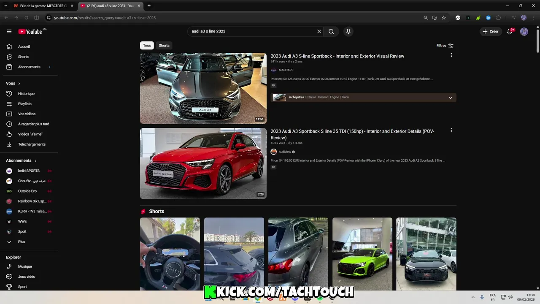Open browser extensions puzzle icon
The height and width of the screenshot is (304, 540).
pyautogui.click(x=498, y=18)
